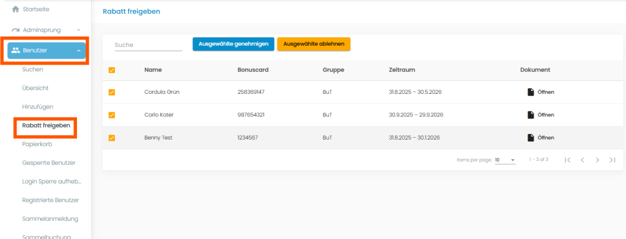The width and height of the screenshot is (626, 239).
Task: Click document icon in Carlo Kater row
Action: point(531,115)
